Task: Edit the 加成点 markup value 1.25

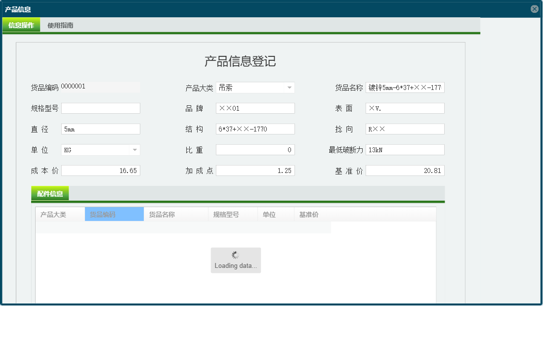Action: [255, 170]
